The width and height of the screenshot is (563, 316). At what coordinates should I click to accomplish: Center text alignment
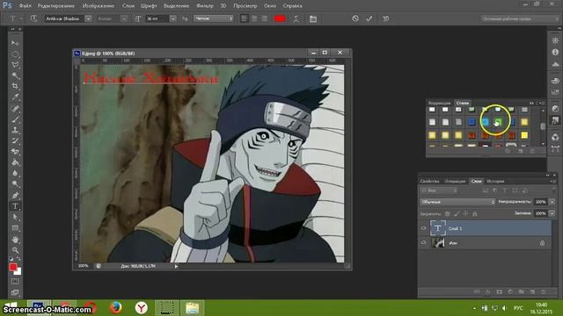pyautogui.click(x=254, y=18)
